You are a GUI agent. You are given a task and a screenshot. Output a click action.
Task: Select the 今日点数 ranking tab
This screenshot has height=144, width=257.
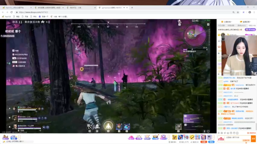[x=221, y=26]
